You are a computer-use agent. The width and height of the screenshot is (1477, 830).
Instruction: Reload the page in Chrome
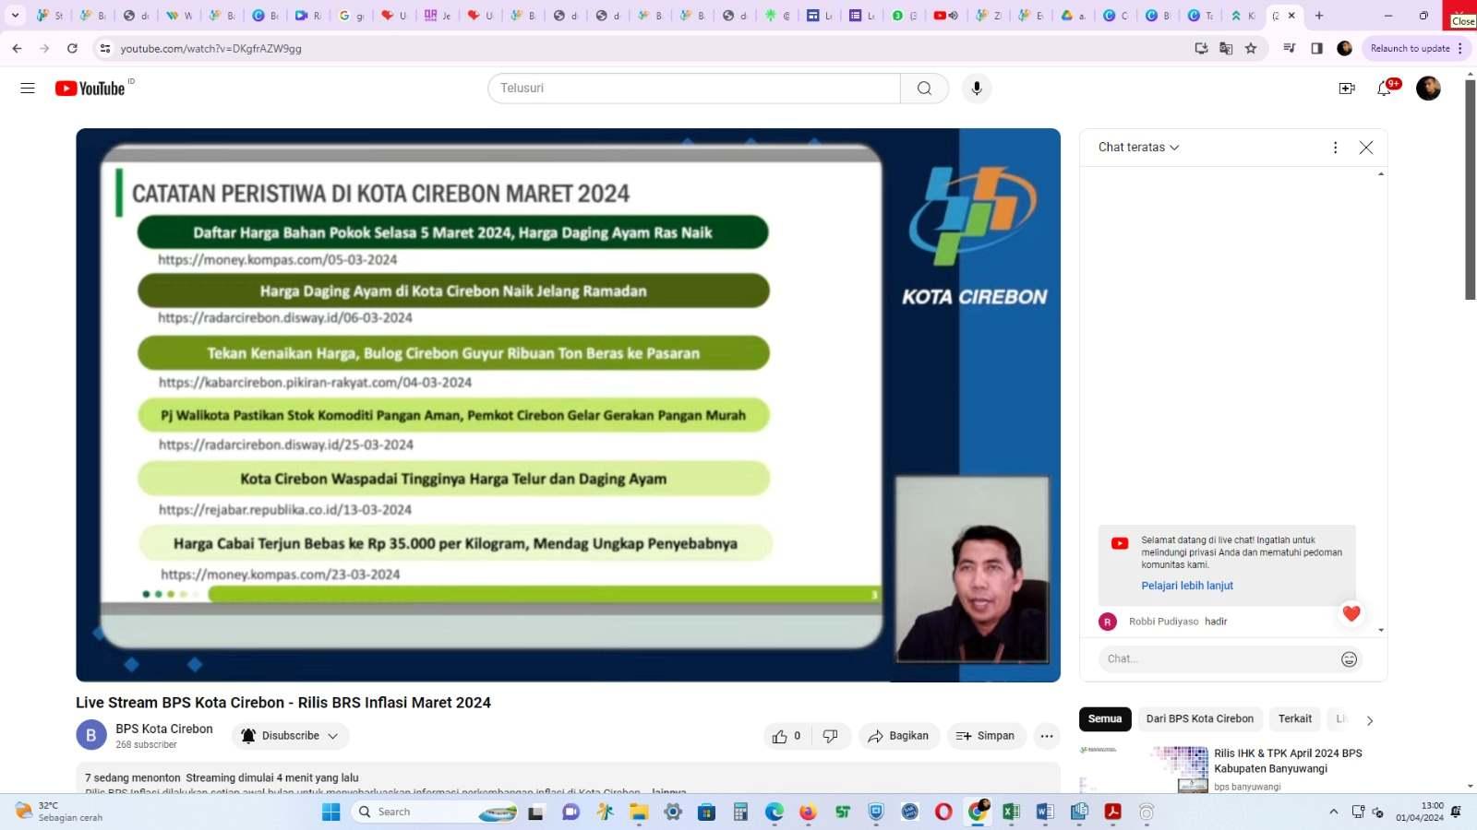72,48
